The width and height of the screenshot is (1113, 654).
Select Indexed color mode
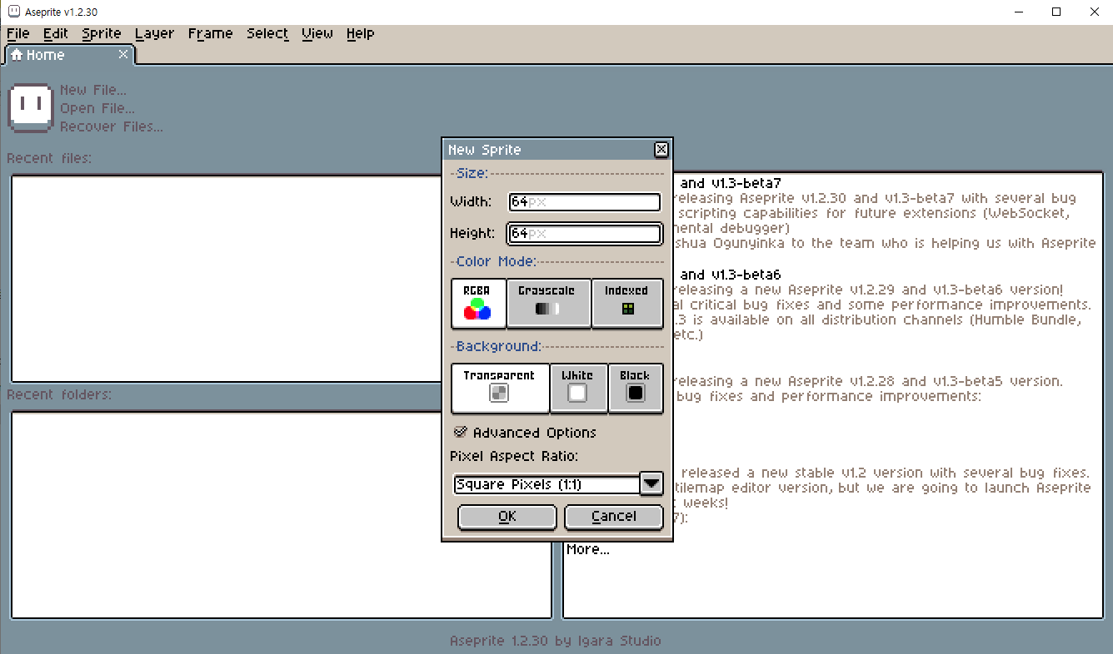pos(627,304)
